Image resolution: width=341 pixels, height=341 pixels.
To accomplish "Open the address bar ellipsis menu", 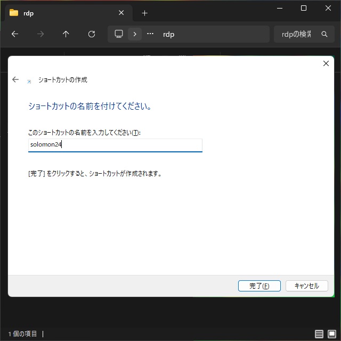I will (x=150, y=34).
